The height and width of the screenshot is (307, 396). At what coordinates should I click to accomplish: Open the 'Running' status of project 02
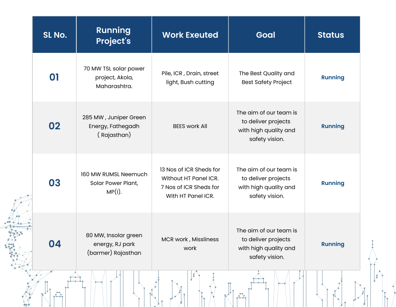click(333, 126)
